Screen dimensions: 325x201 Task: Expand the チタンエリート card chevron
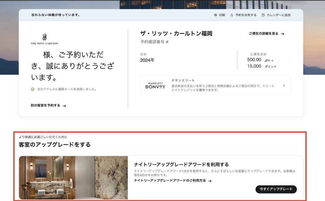pyautogui.click(x=284, y=85)
